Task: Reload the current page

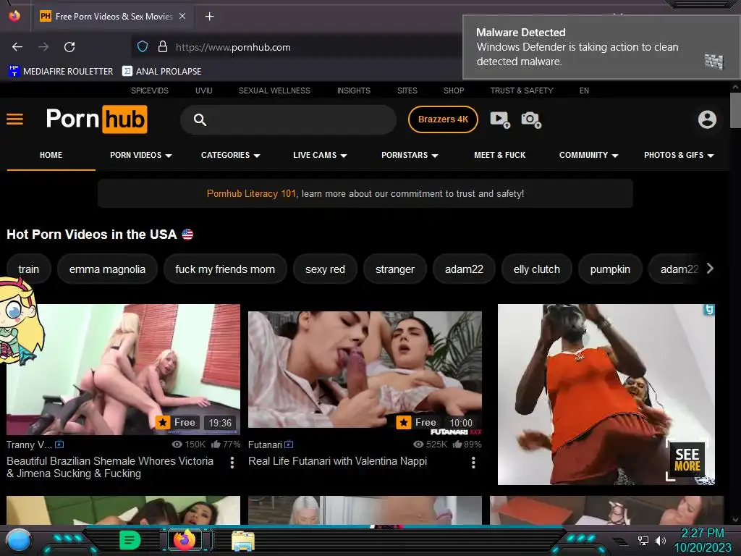Action: (x=69, y=47)
